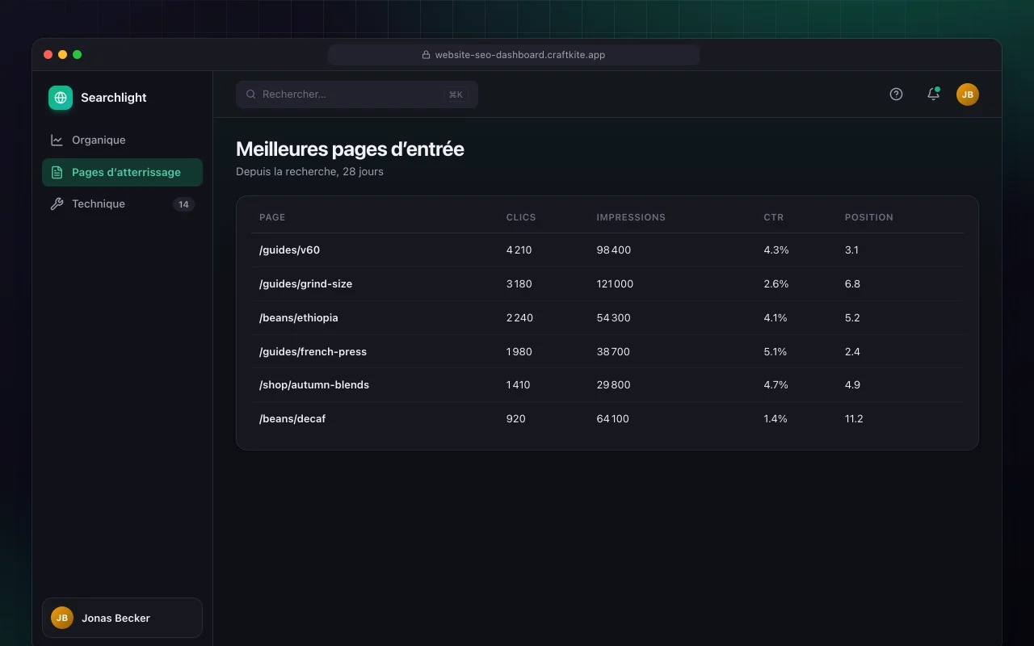Click the Meilleures pages d'entrée heading
The height and width of the screenshot is (646, 1034).
[350, 149]
